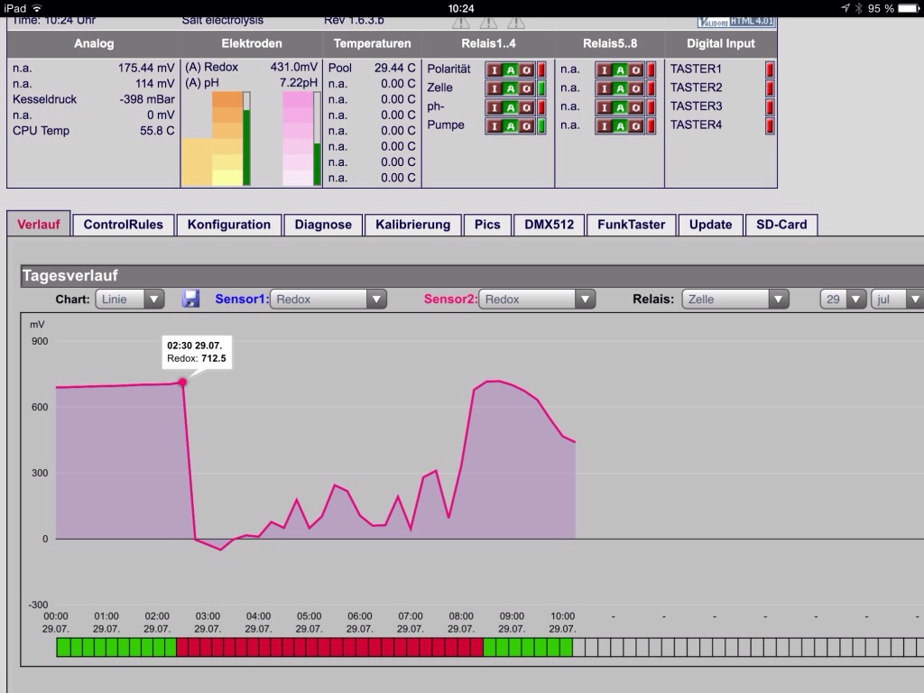
Task: Click the Kesseldruck -398 mBar value
Action: click(147, 99)
